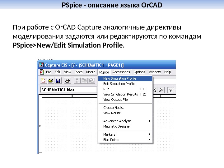Click the New document toolbar icon
The height and width of the screenshot is (168, 224).
(x=43, y=81)
